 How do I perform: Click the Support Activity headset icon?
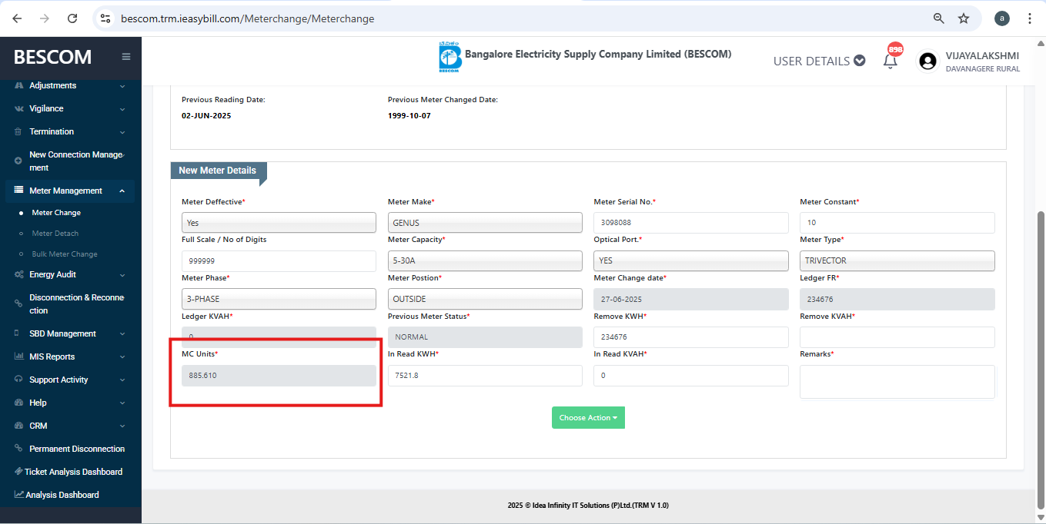(x=18, y=380)
